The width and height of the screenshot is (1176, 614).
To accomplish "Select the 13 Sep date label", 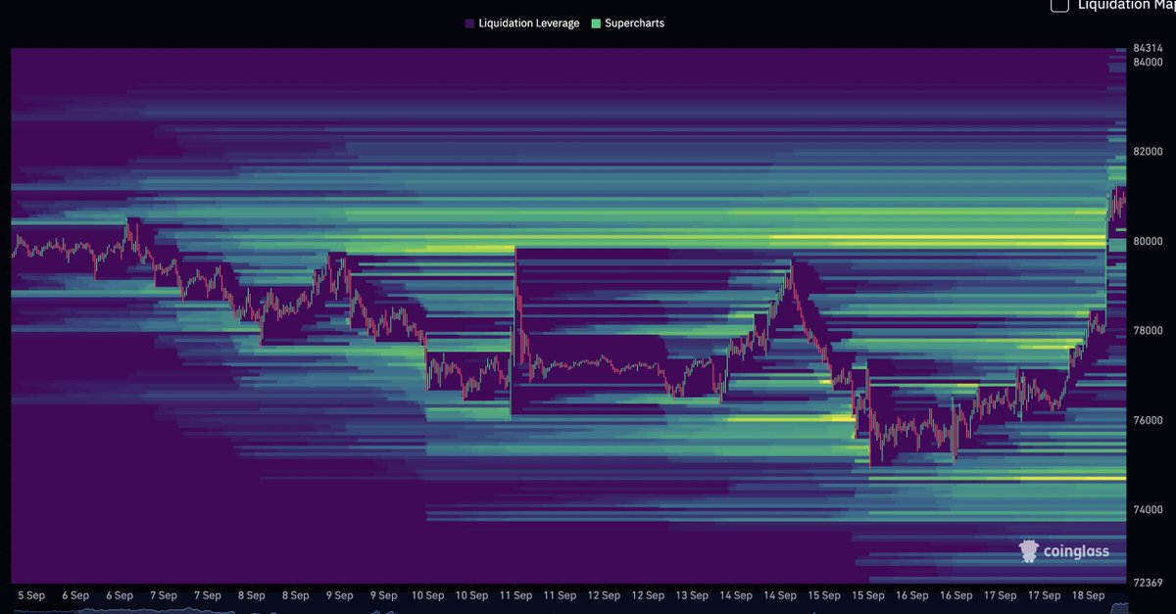I will click(x=692, y=595).
